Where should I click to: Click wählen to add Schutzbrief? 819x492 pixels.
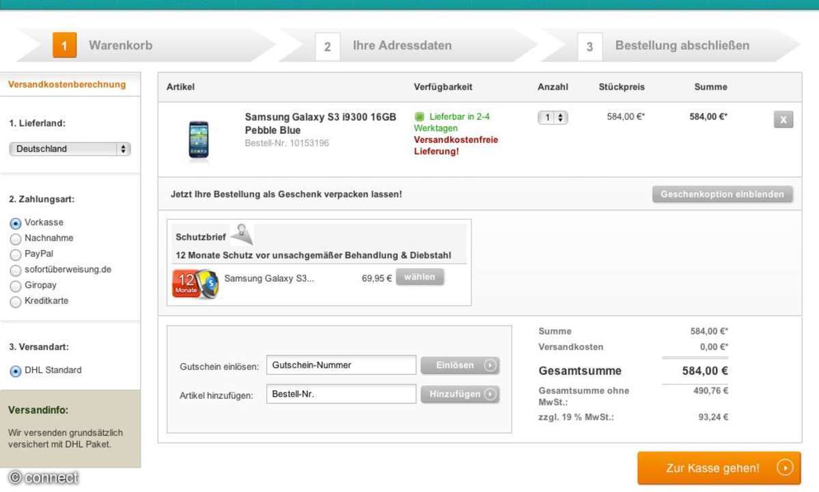point(420,277)
